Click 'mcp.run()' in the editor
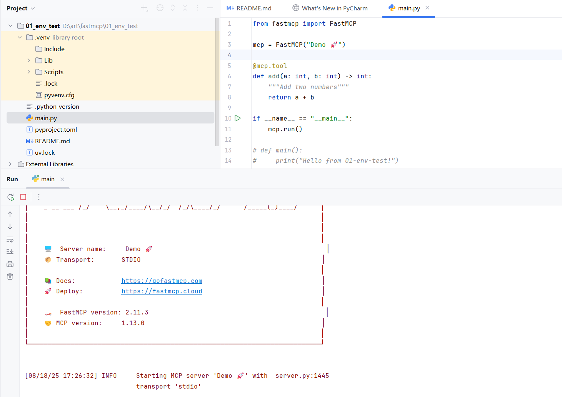 pos(285,129)
